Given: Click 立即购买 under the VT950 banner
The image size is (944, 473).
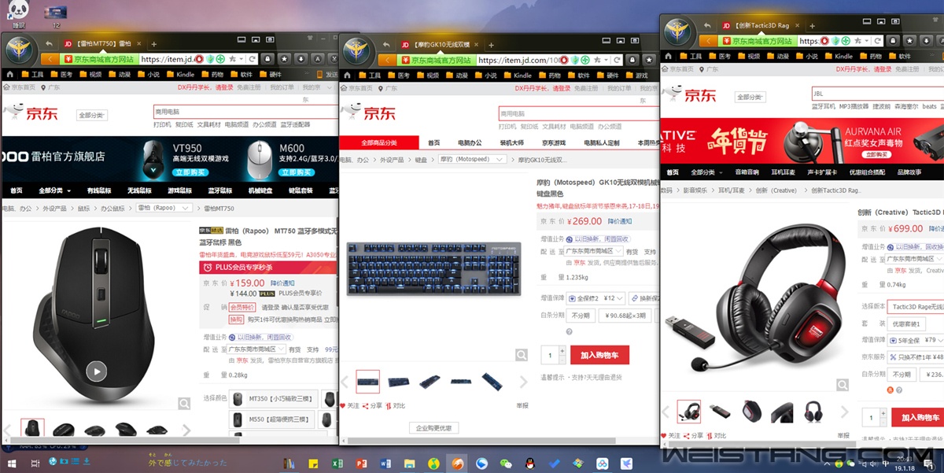Looking at the screenshot, I should [189, 171].
